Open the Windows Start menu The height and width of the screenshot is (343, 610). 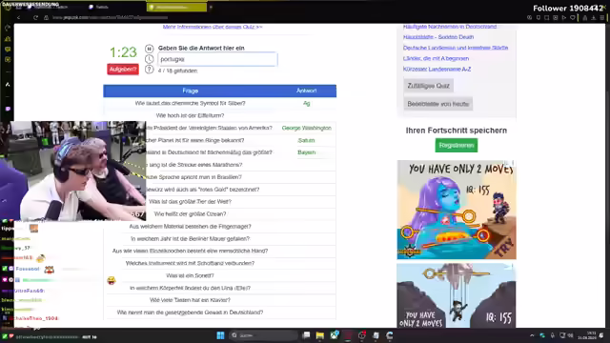pyautogui.click(x=220, y=335)
